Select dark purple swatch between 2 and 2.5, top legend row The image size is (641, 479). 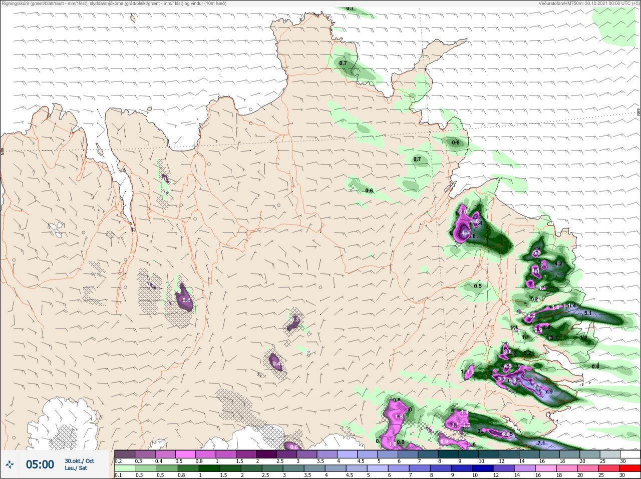[267, 454]
